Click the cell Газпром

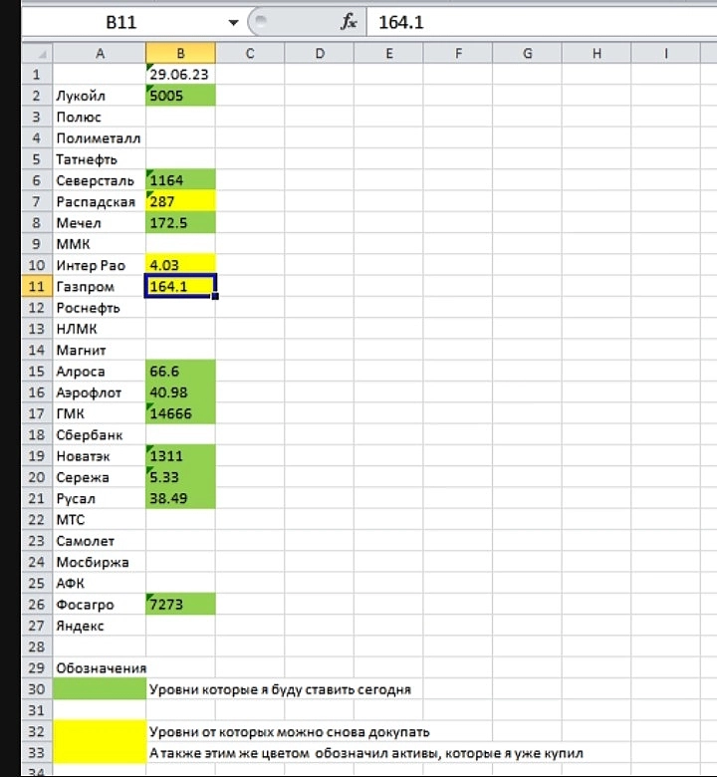point(100,287)
